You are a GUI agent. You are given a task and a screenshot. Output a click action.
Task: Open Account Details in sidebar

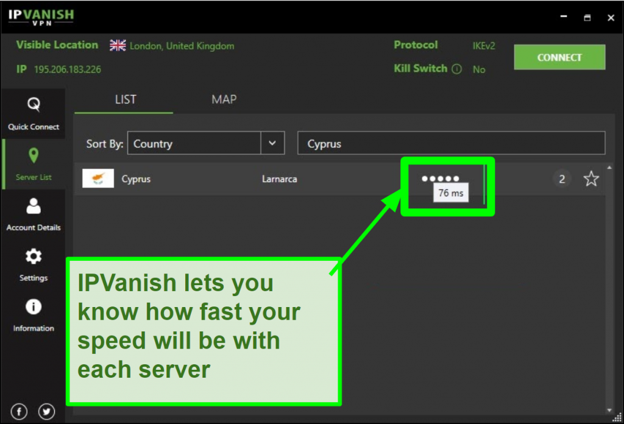(x=34, y=214)
